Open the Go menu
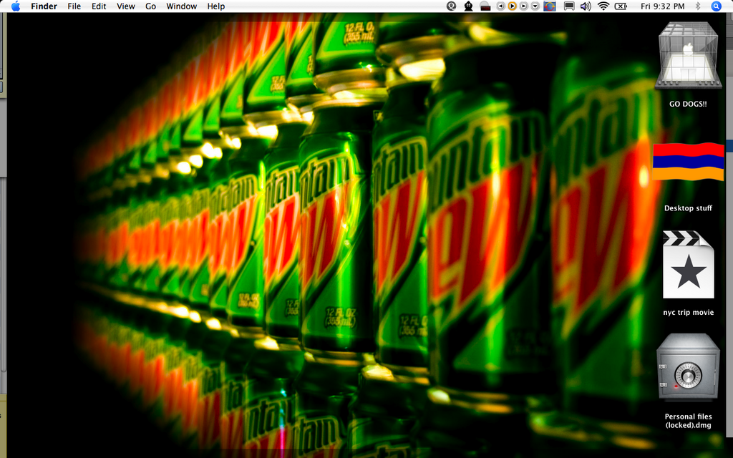Viewport: 733px width, 458px height. click(x=150, y=6)
